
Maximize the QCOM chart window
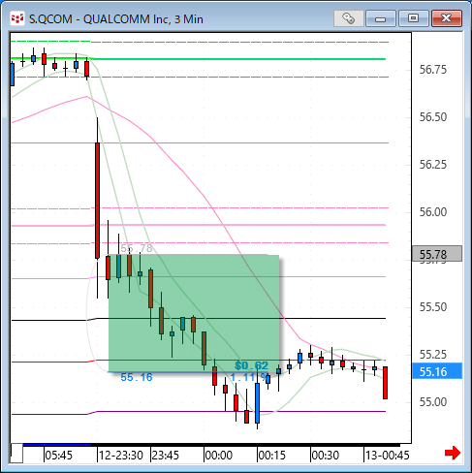coord(414,18)
